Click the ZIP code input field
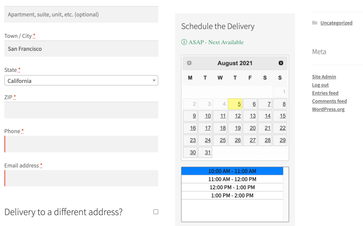 coord(81,110)
